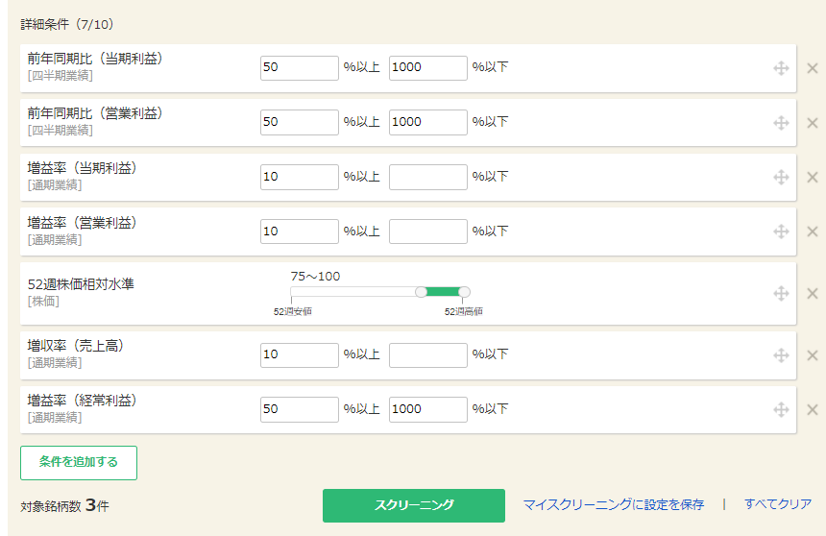Click drag handle on 52週株価相対水準 row
Image resolution: width=826 pixels, height=536 pixels.
tap(782, 294)
